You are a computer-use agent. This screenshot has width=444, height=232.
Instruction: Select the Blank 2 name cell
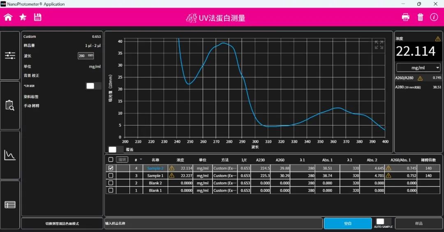(155, 183)
